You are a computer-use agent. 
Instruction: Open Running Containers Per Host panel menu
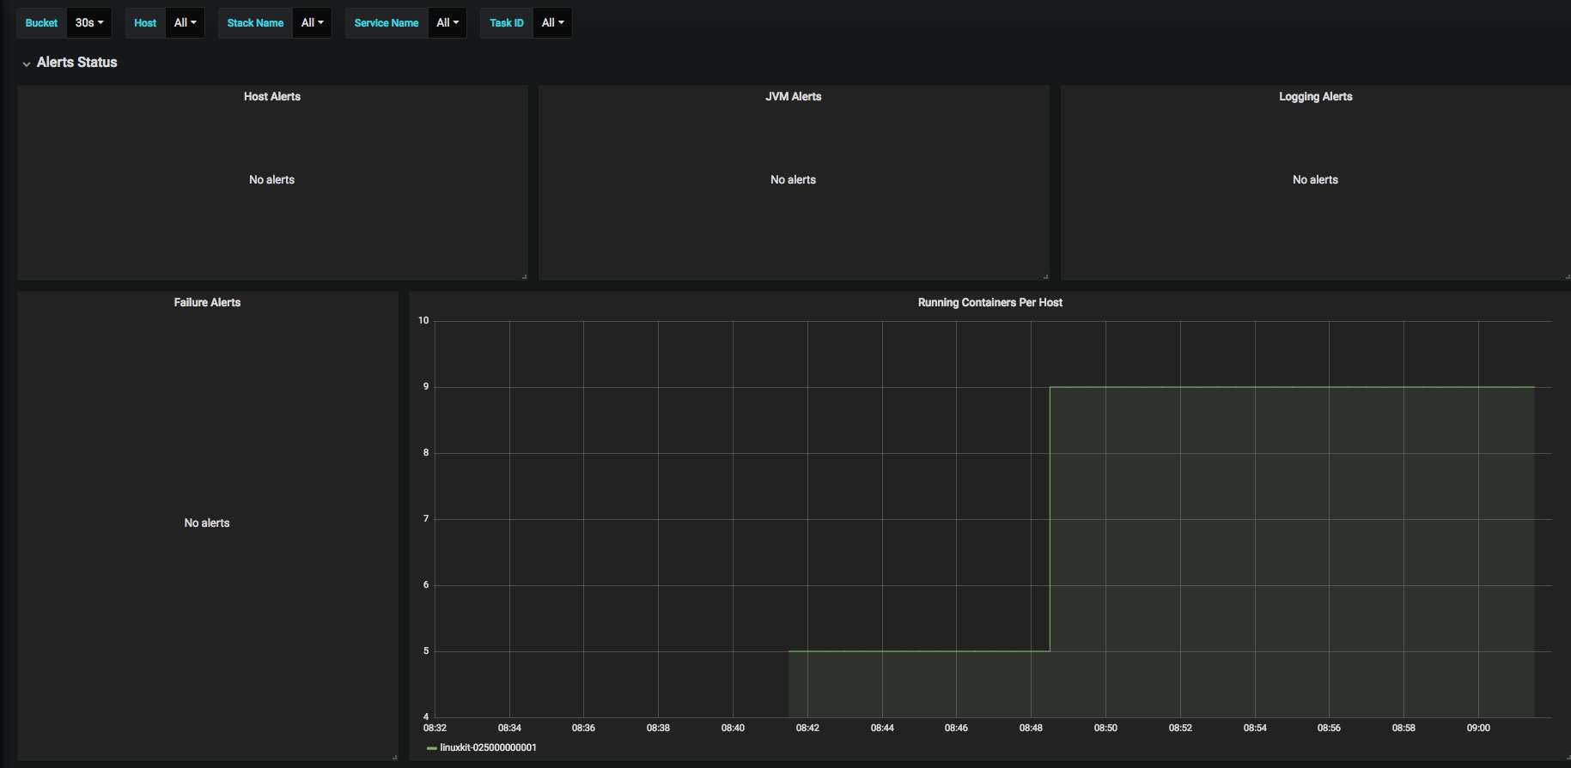coord(990,303)
